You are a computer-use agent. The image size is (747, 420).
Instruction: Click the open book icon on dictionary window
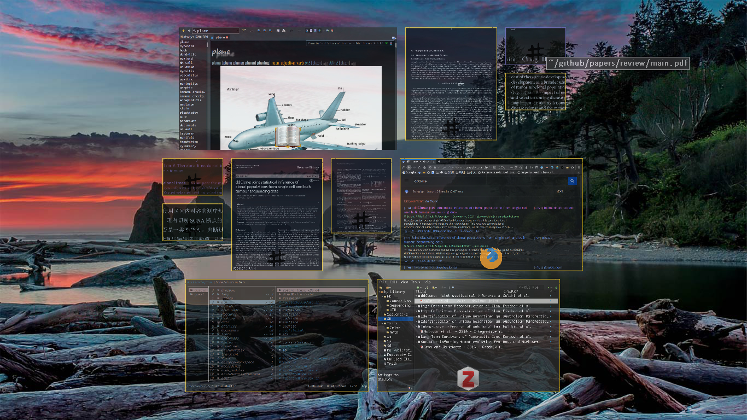(287, 137)
